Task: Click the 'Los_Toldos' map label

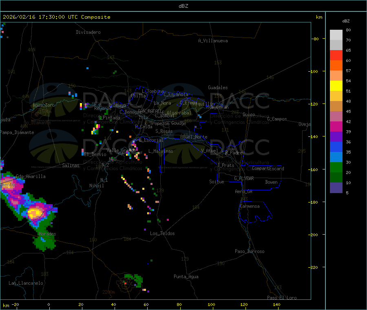Action: (162, 233)
